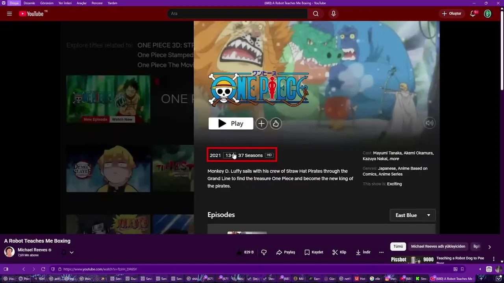Open the Düzenle menu
This screenshot has height=283, width=504.
(30, 3)
